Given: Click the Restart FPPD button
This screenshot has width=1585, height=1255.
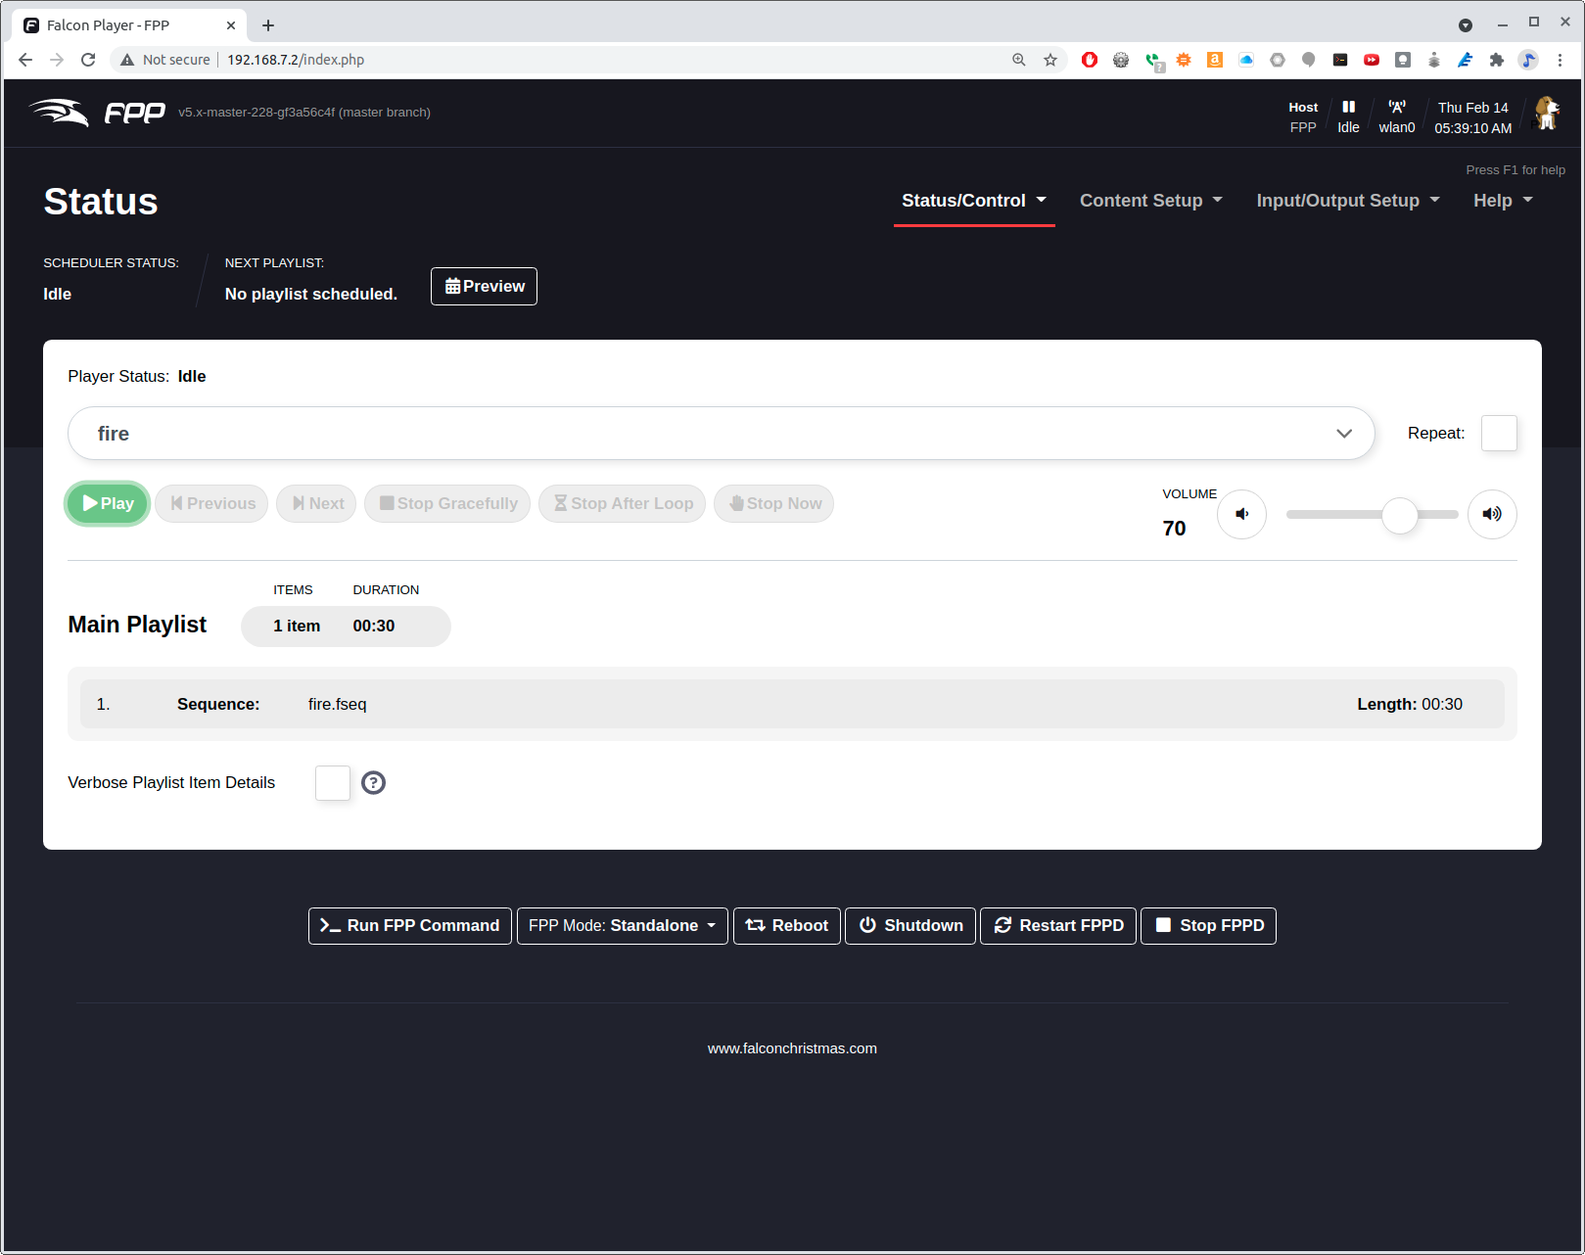Looking at the screenshot, I should 1058,925.
